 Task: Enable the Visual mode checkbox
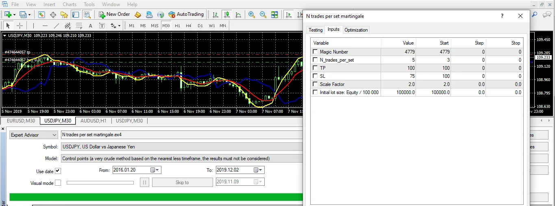[58, 183]
